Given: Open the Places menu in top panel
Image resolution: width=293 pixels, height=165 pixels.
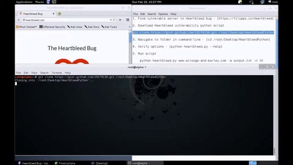Looking at the screenshot, I should click(x=39, y=2).
